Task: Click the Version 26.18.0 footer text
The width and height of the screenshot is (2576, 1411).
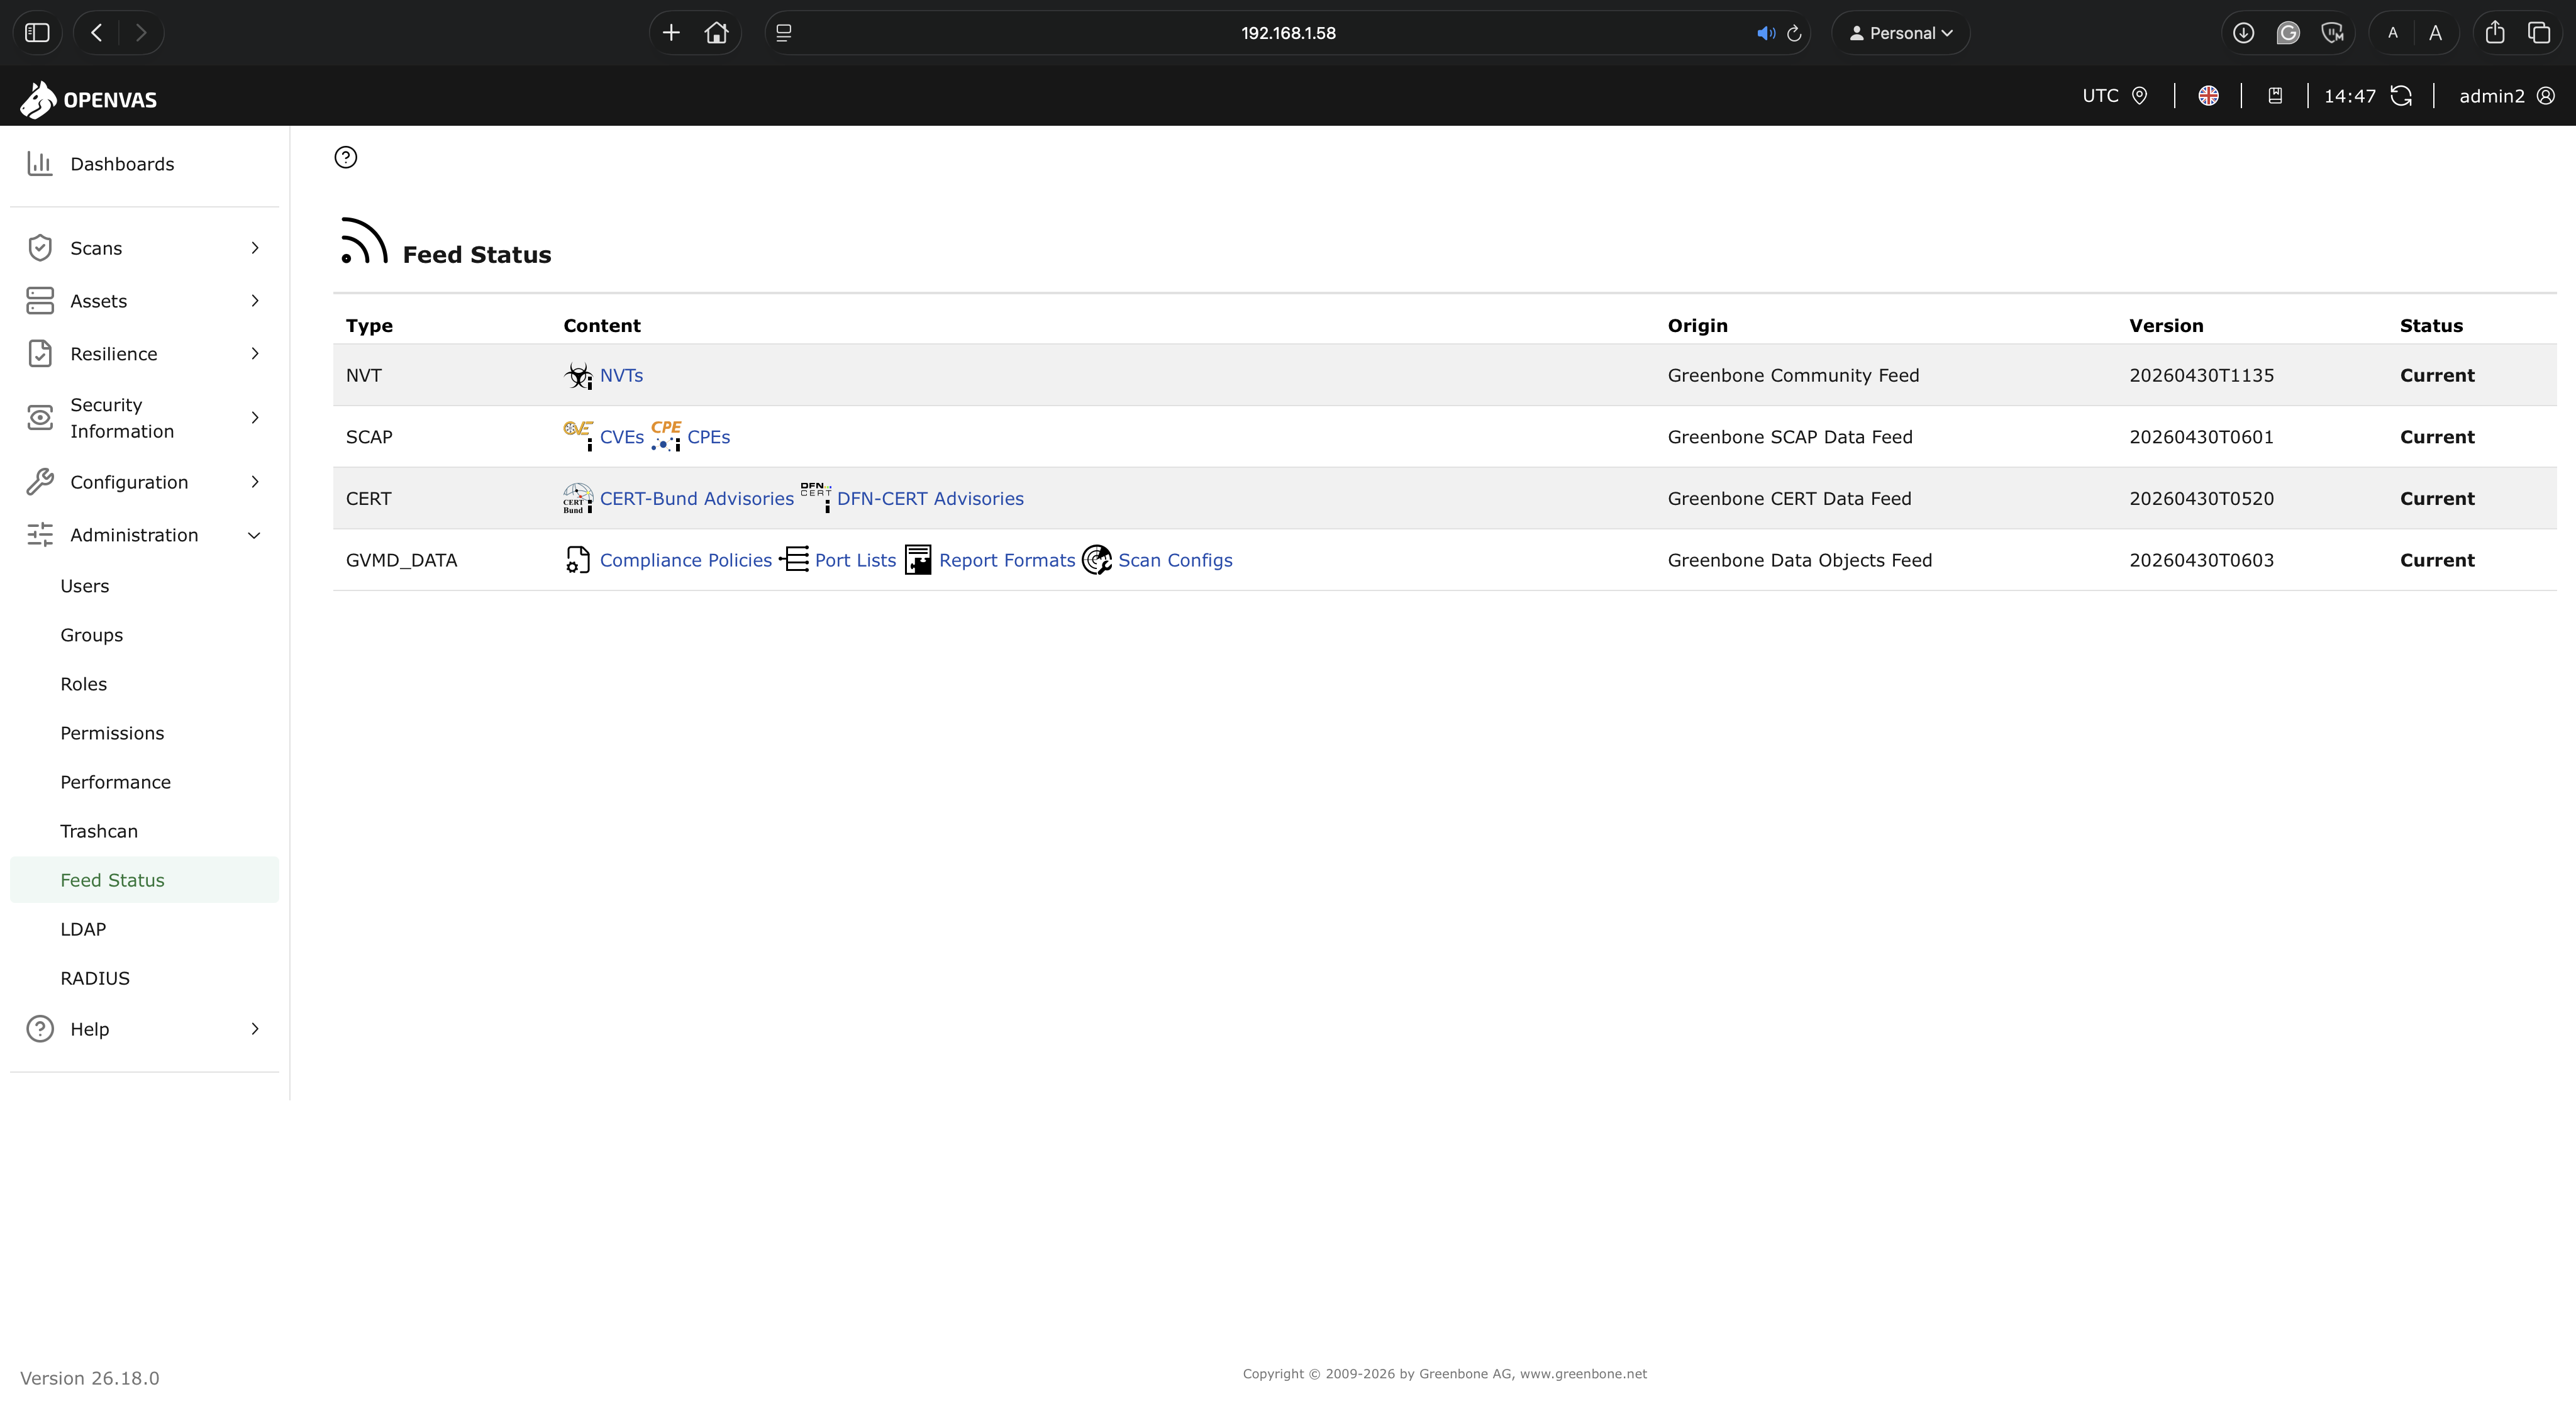Action: (x=90, y=1378)
